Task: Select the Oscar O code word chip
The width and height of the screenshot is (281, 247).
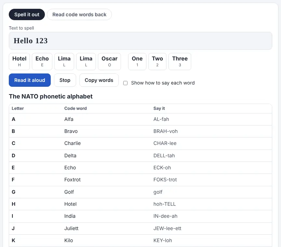Action: point(110,61)
